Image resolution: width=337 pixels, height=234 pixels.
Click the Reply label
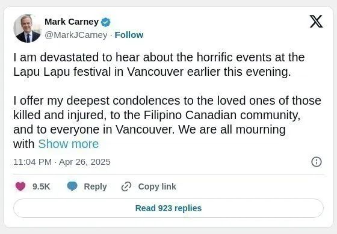[95, 186]
